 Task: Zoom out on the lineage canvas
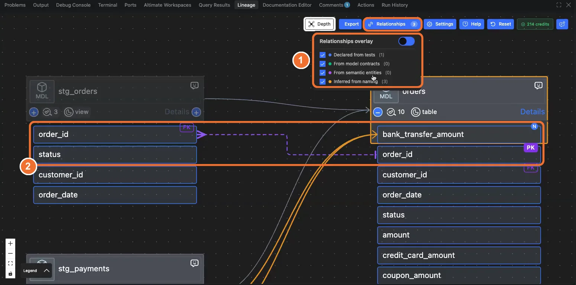(x=10, y=253)
